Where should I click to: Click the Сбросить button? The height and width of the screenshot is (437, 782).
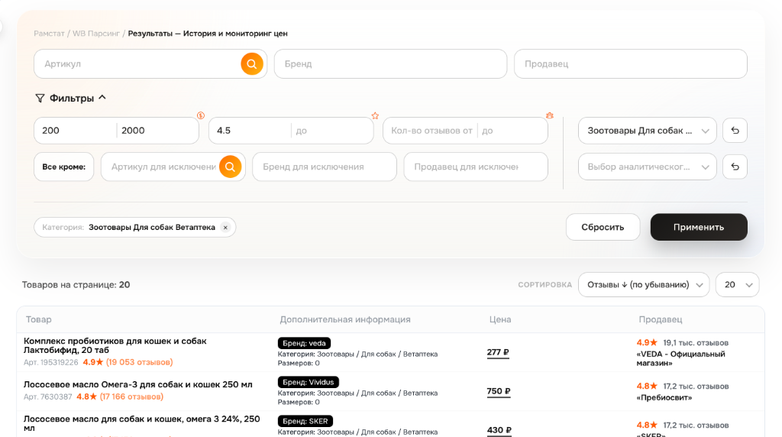(x=603, y=227)
